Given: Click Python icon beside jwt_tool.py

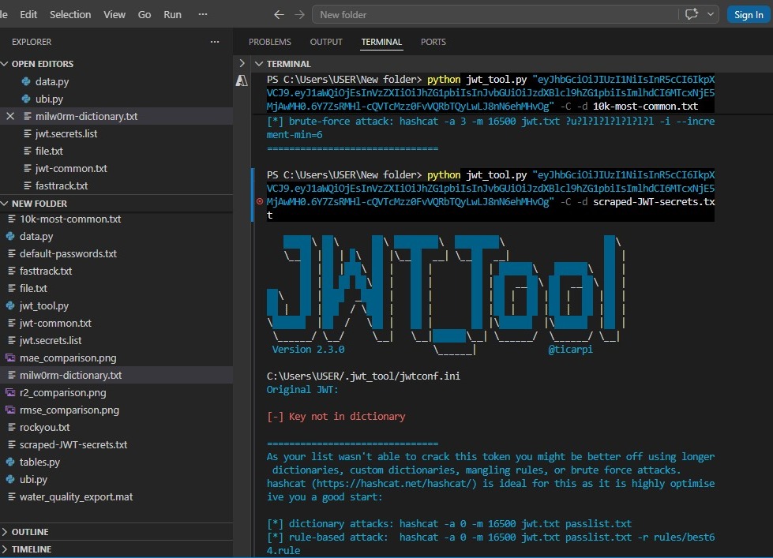Looking at the screenshot, I should [x=10, y=305].
